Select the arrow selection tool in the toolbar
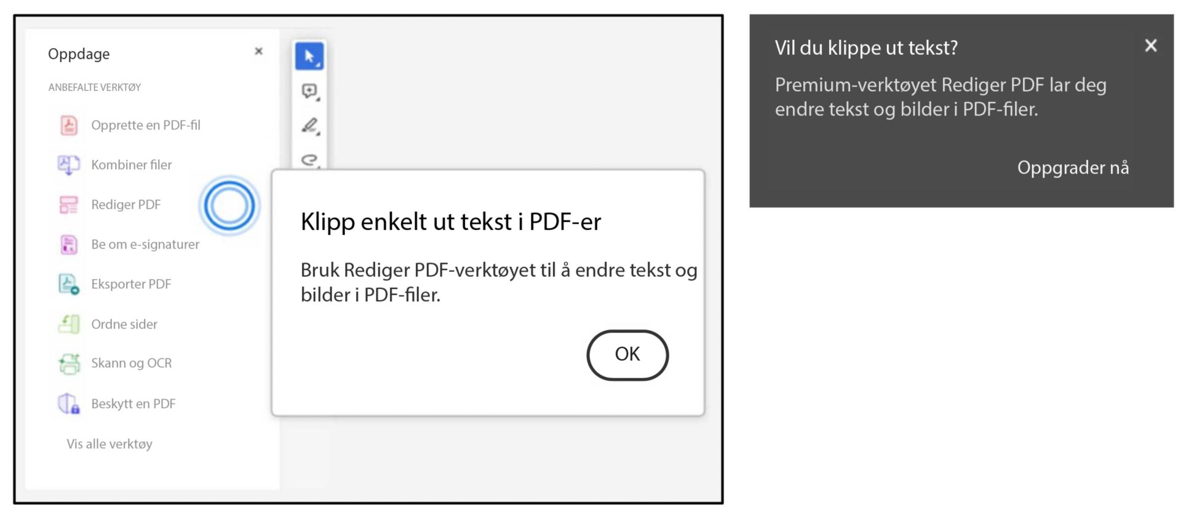The width and height of the screenshot is (1181, 511). pyautogui.click(x=310, y=55)
